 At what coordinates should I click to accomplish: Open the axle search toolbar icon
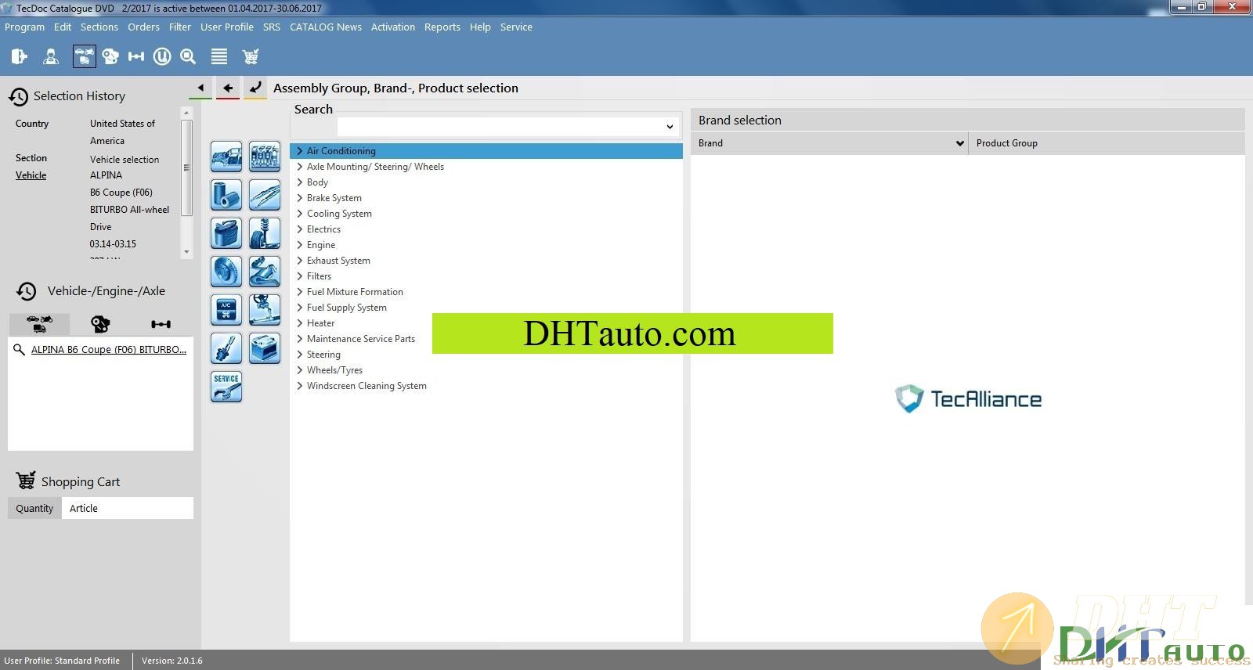point(136,56)
